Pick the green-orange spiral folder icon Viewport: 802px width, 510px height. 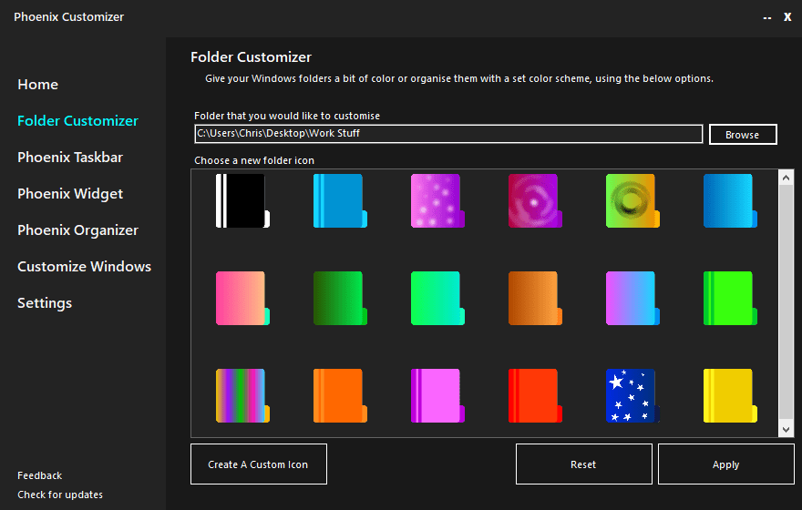click(632, 200)
